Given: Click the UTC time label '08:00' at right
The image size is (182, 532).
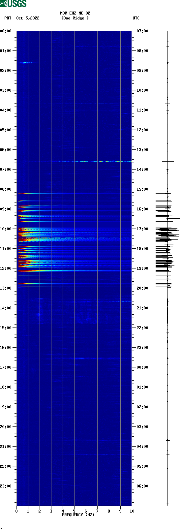Looking at the screenshot, I should point(142,51).
